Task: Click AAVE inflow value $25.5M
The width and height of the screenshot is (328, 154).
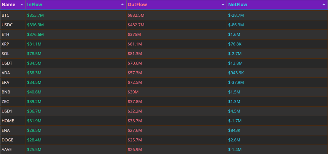Action: pos(34,149)
